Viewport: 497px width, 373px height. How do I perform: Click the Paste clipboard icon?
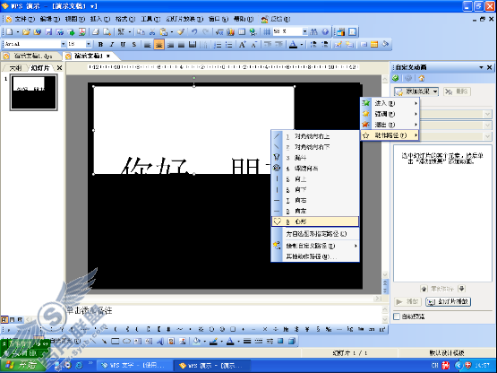(164, 31)
